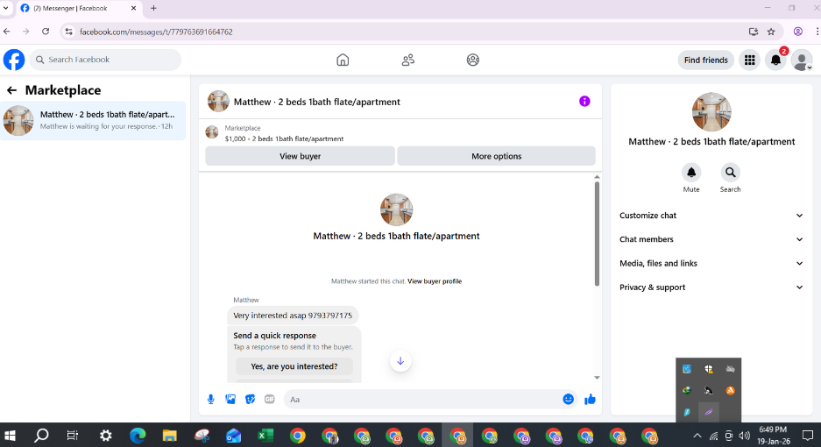Click the Find friends button

[706, 60]
